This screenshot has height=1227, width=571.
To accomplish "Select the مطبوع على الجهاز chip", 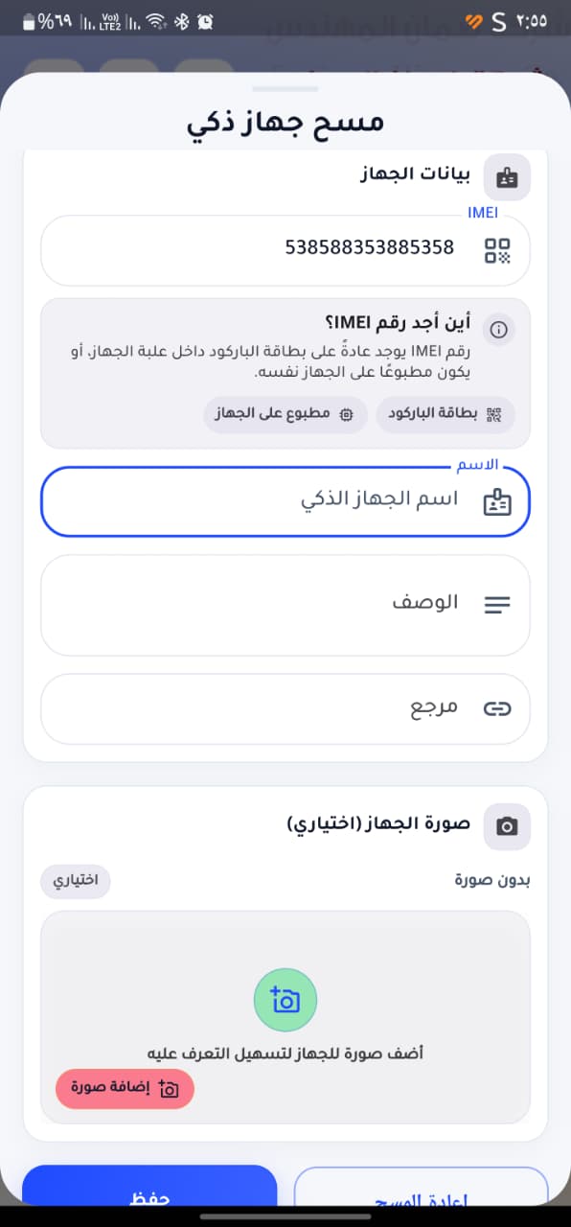I will pyautogui.click(x=285, y=414).
